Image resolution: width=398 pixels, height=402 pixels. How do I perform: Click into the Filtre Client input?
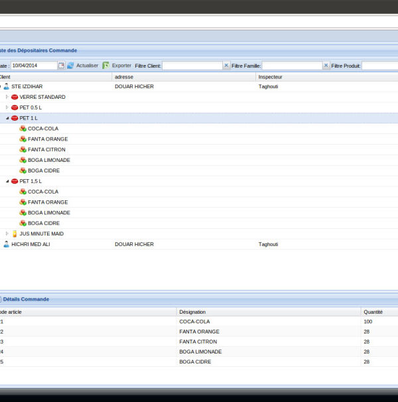(x=192, y=66)
